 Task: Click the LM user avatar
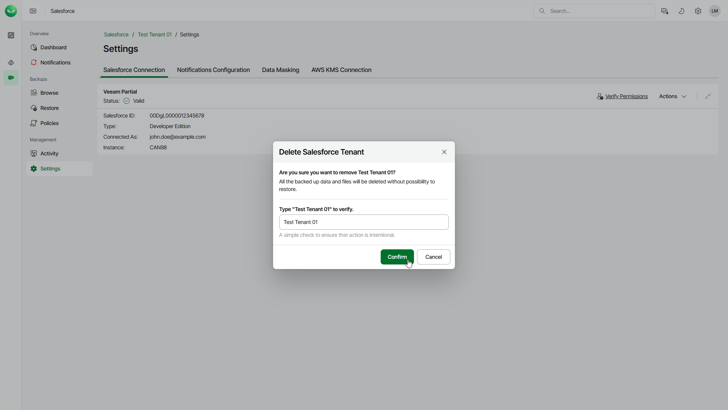click(715, 11)
